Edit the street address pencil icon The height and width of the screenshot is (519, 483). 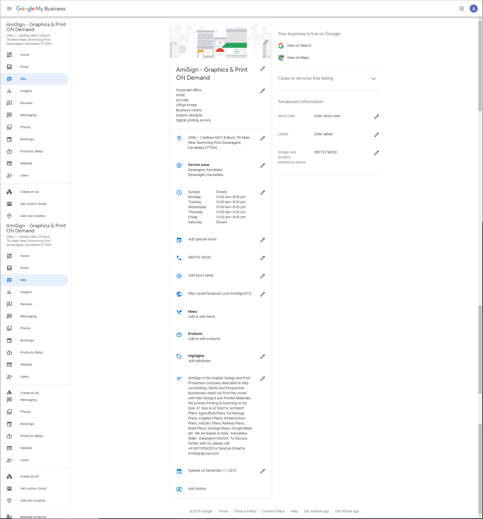[x=263, y=138]
